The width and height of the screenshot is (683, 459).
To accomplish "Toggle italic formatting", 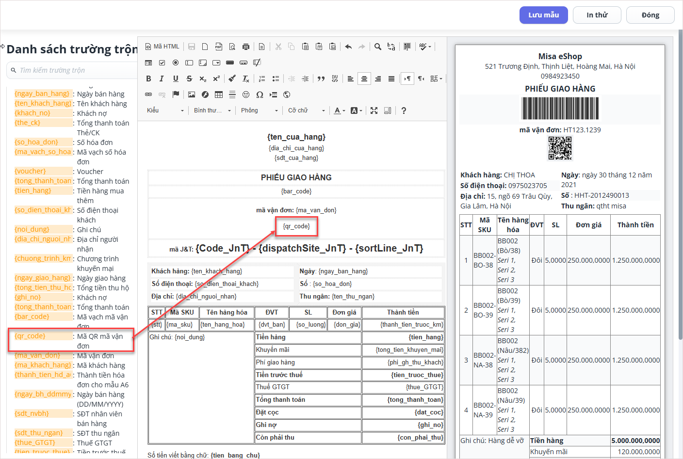I will [x=162, y=79].
